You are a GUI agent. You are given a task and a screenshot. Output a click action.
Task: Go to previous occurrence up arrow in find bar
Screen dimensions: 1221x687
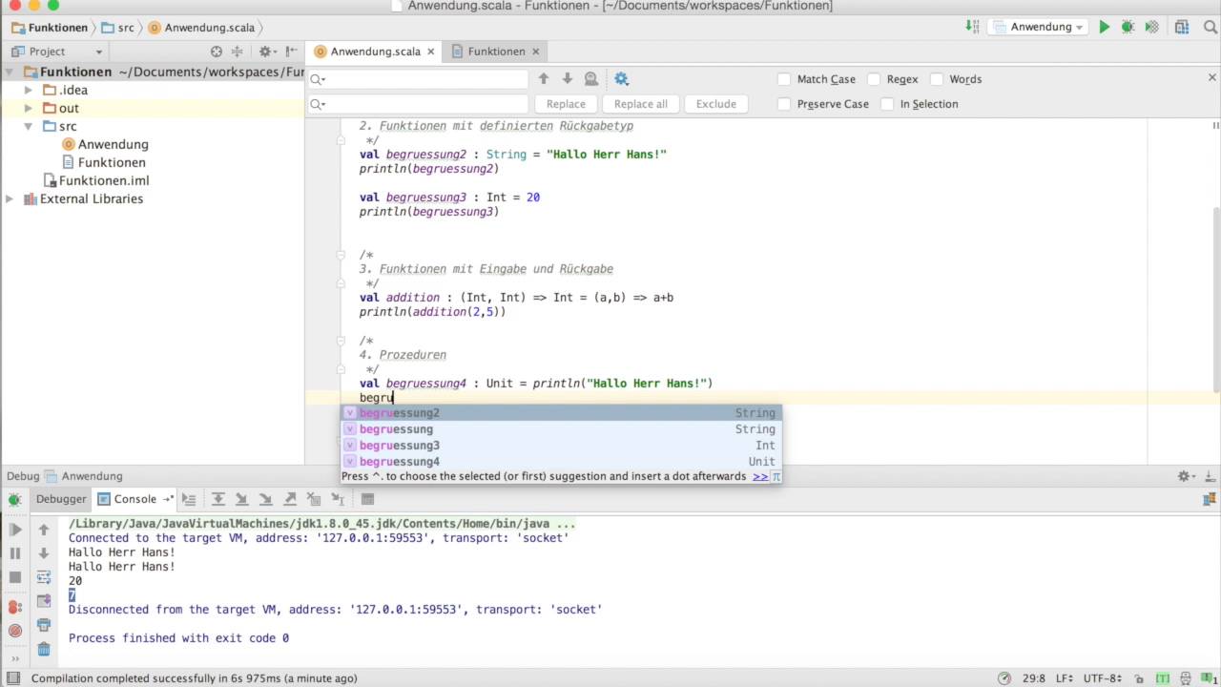[x=544, y=79]
